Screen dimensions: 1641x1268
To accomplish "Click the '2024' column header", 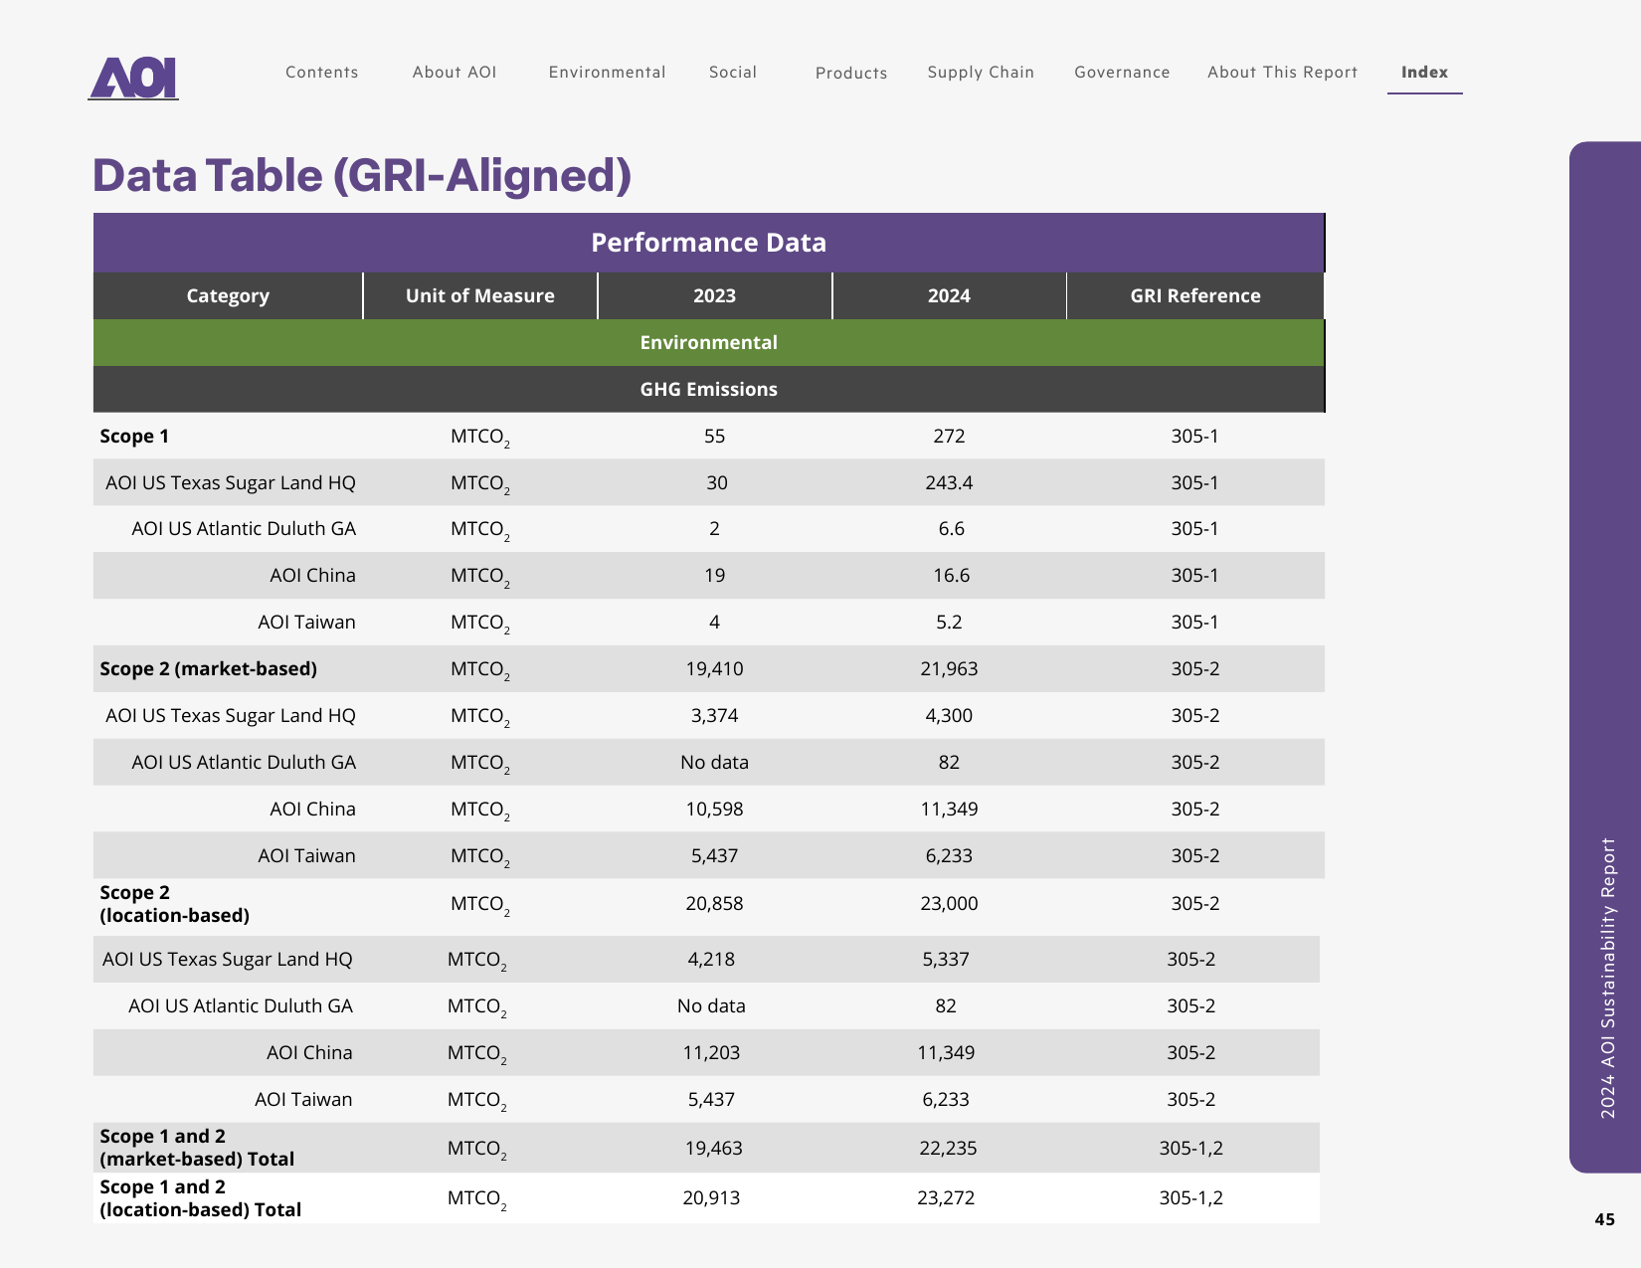I will pyautogui.click(x=949, y=296).
